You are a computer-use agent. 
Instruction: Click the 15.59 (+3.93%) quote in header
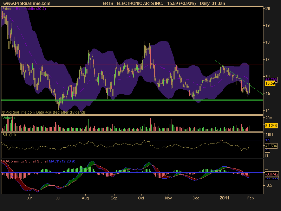(181, 4)
